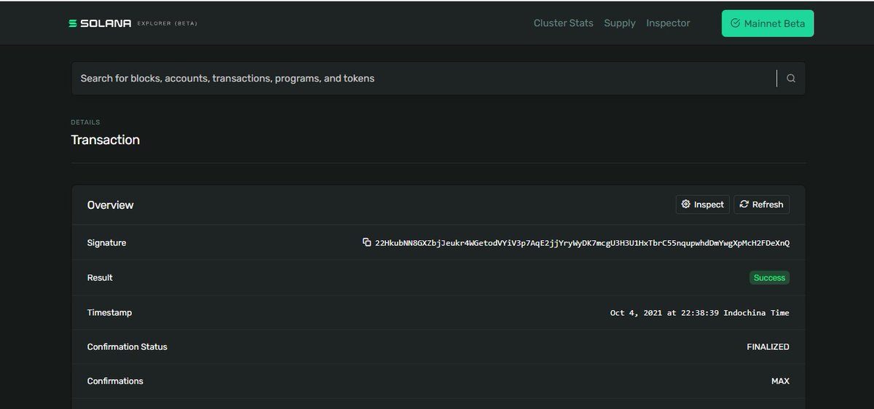Click the Signature row label
Viewport: 874px width, 409px height.
coord(106,243)
